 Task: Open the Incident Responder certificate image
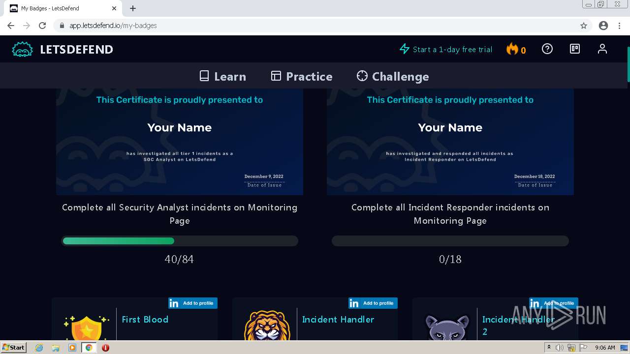coord(450,142)
